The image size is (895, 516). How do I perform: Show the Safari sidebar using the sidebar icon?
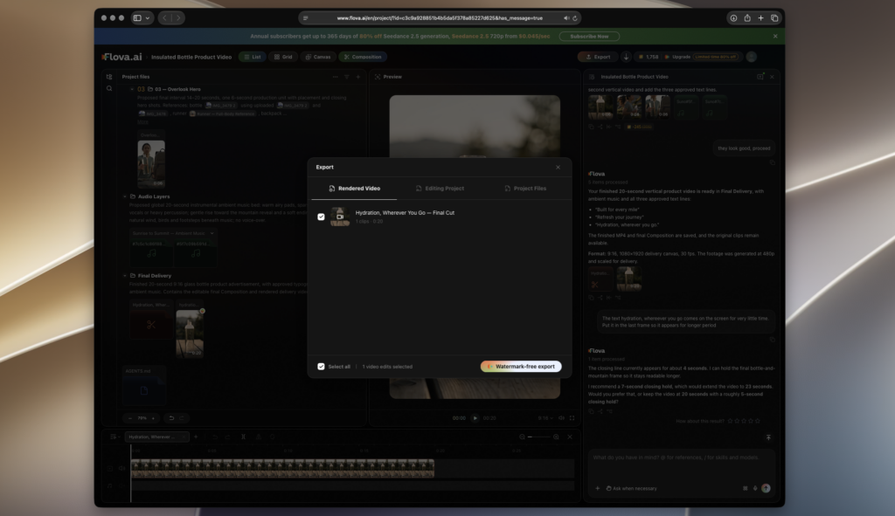(x=137, y=17)
